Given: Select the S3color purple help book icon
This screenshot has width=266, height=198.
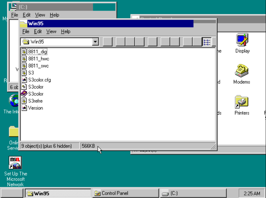Looking at the screenshot, I should (x=24, y=94).
